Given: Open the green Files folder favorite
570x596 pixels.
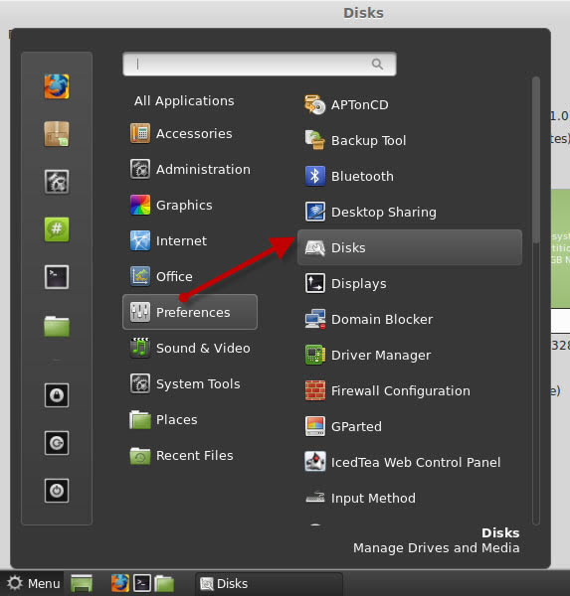Looking at the screenshot, I should coord(57,326).
